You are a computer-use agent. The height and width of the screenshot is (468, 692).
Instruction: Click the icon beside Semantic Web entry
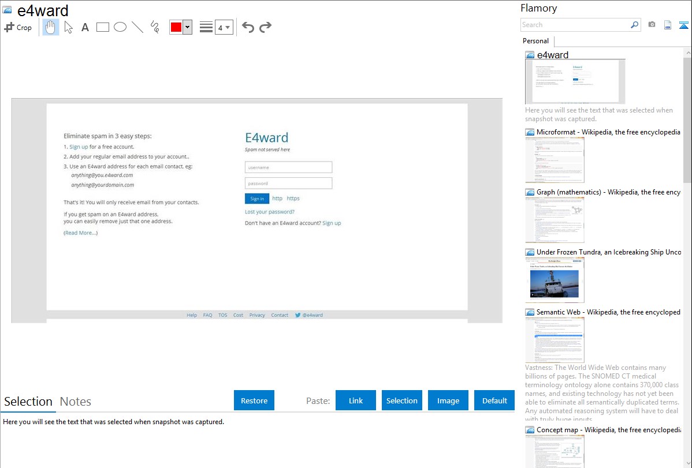[x=530, y=312]
